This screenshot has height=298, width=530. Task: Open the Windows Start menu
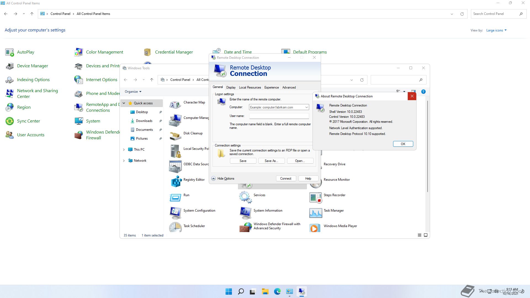pos(229,291)
